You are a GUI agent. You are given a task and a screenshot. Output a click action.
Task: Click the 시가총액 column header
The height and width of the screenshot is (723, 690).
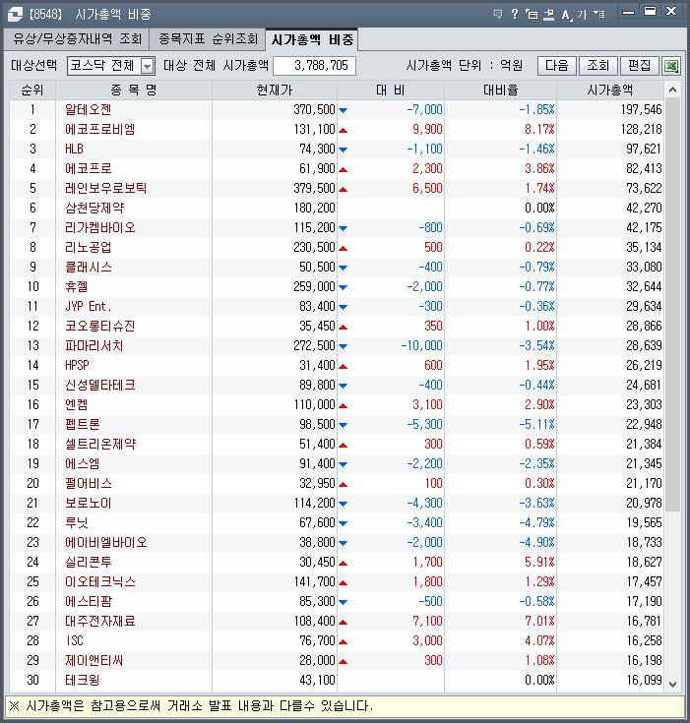click(x=610, y=90)
